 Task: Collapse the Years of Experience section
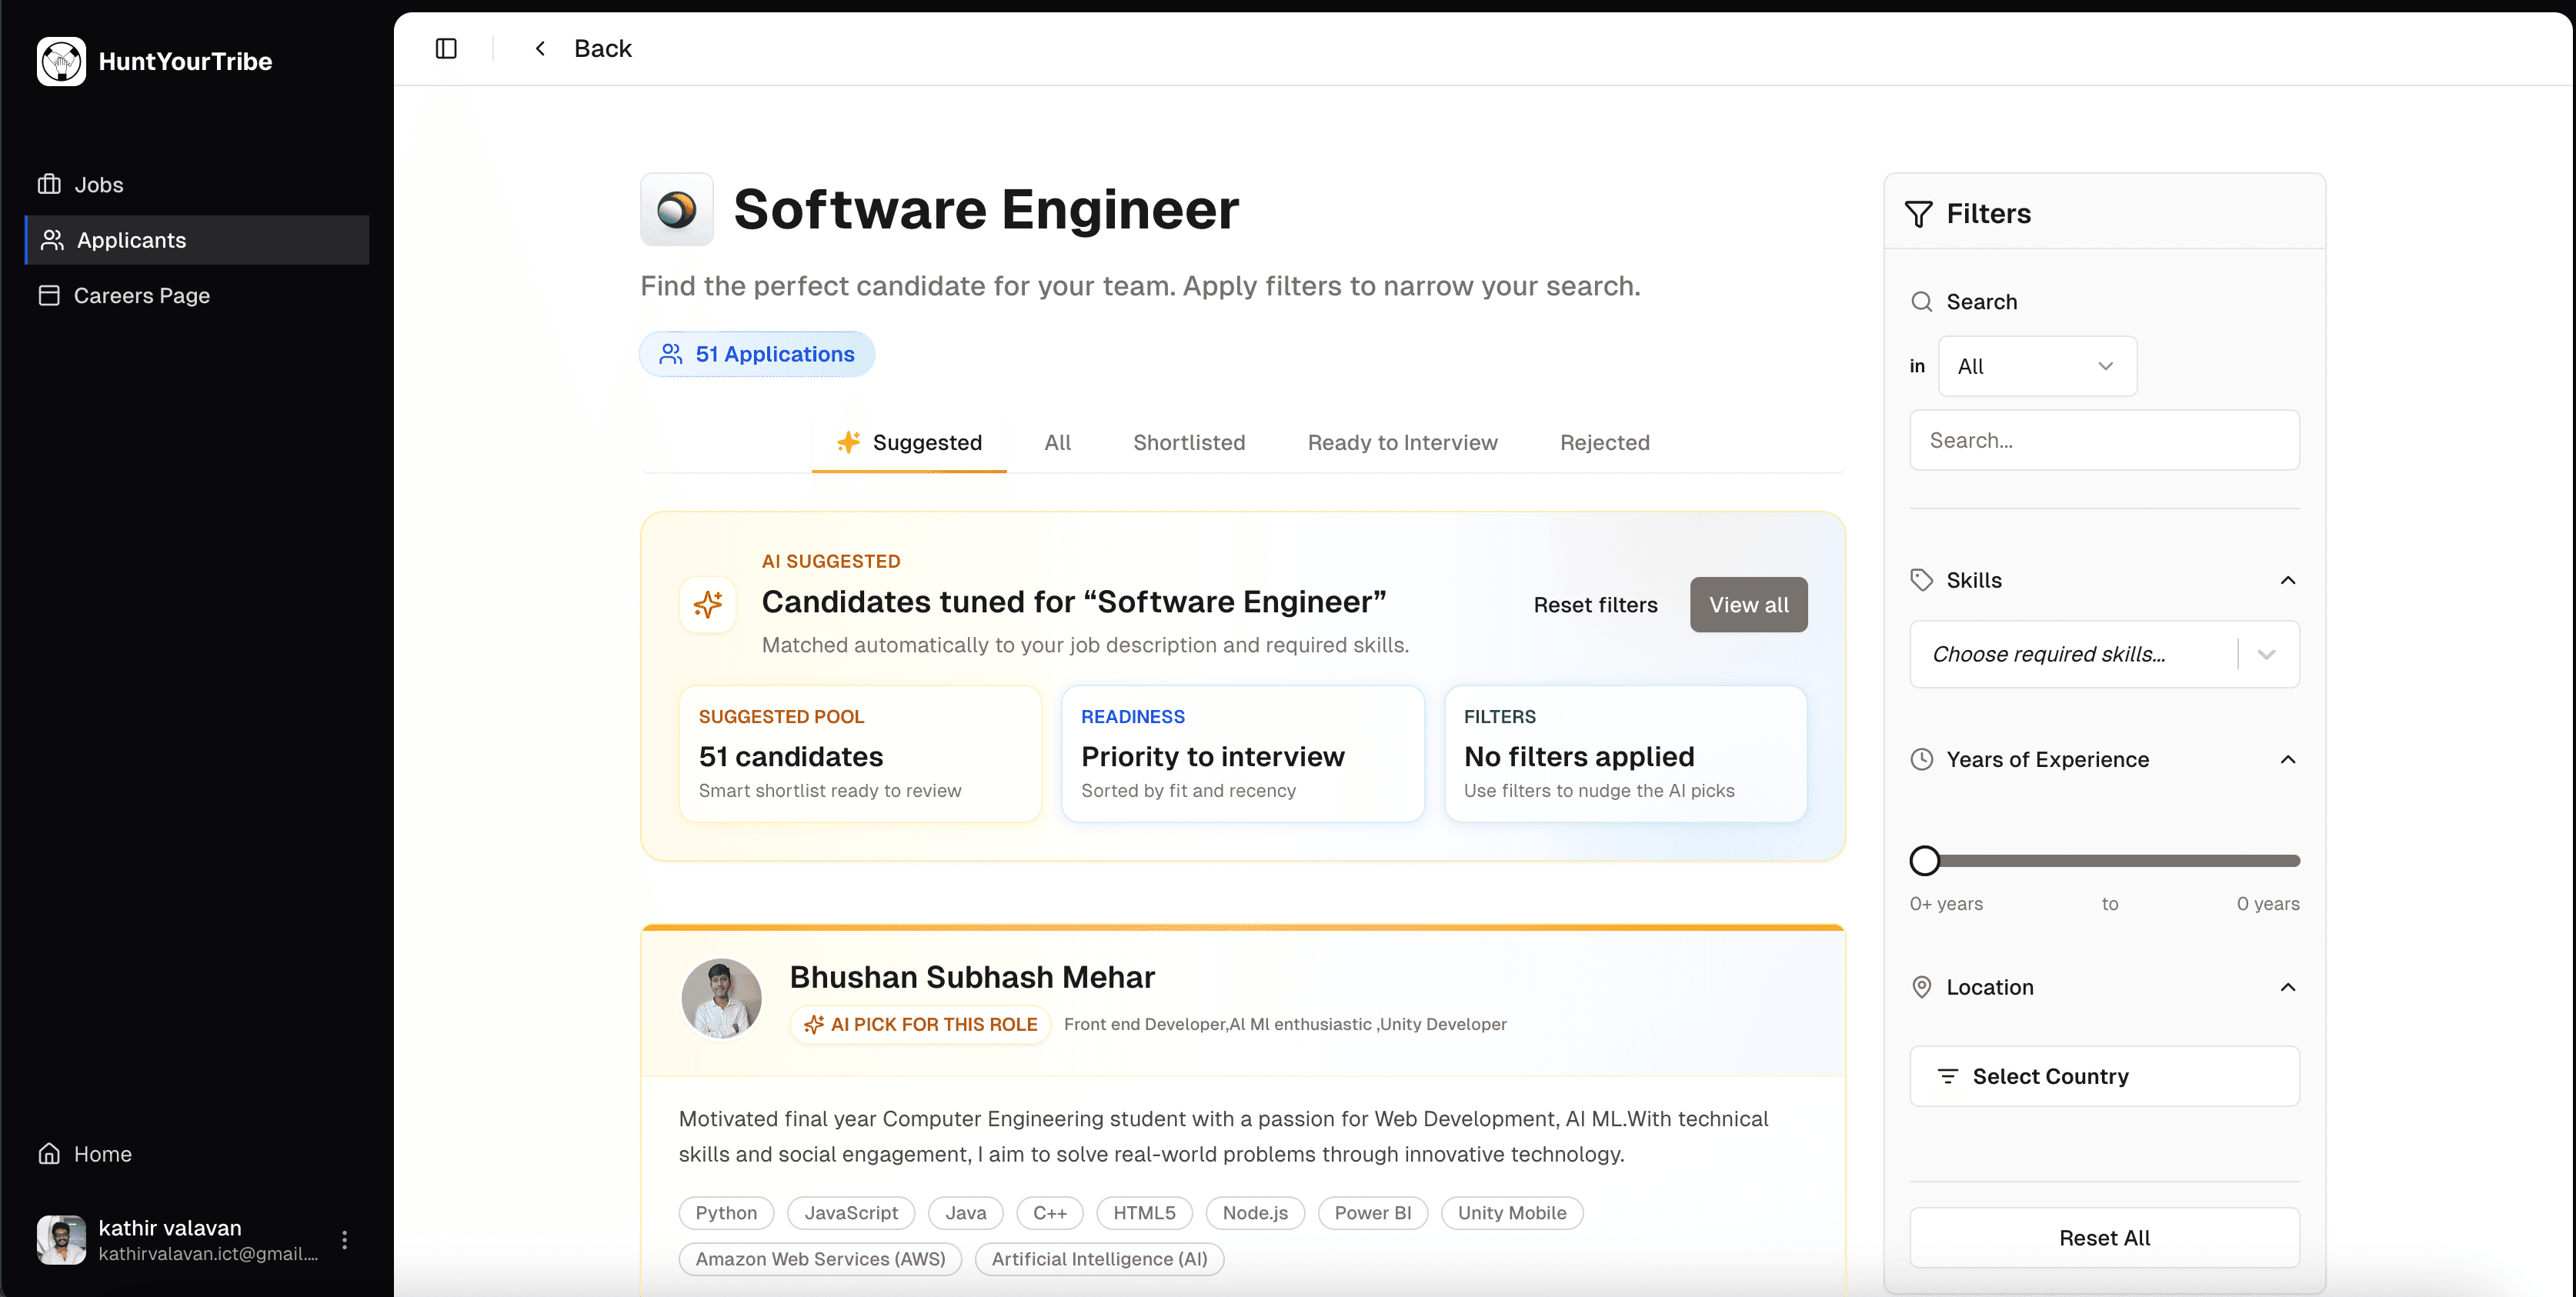(2288, 759)
